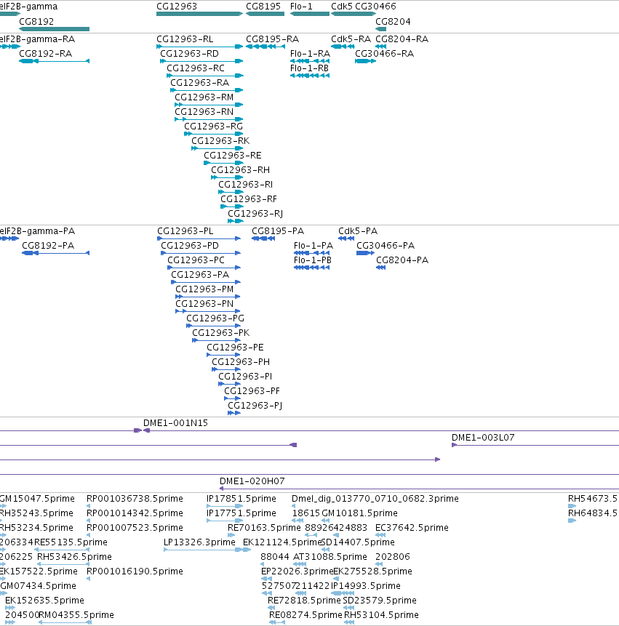Select the CG12963 gene bar

pyautogui.click(x=199, y=14)
